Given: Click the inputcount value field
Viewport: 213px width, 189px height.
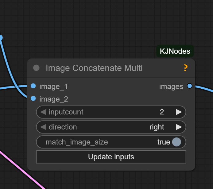Looking at the screenshot, I should [111, 112].
